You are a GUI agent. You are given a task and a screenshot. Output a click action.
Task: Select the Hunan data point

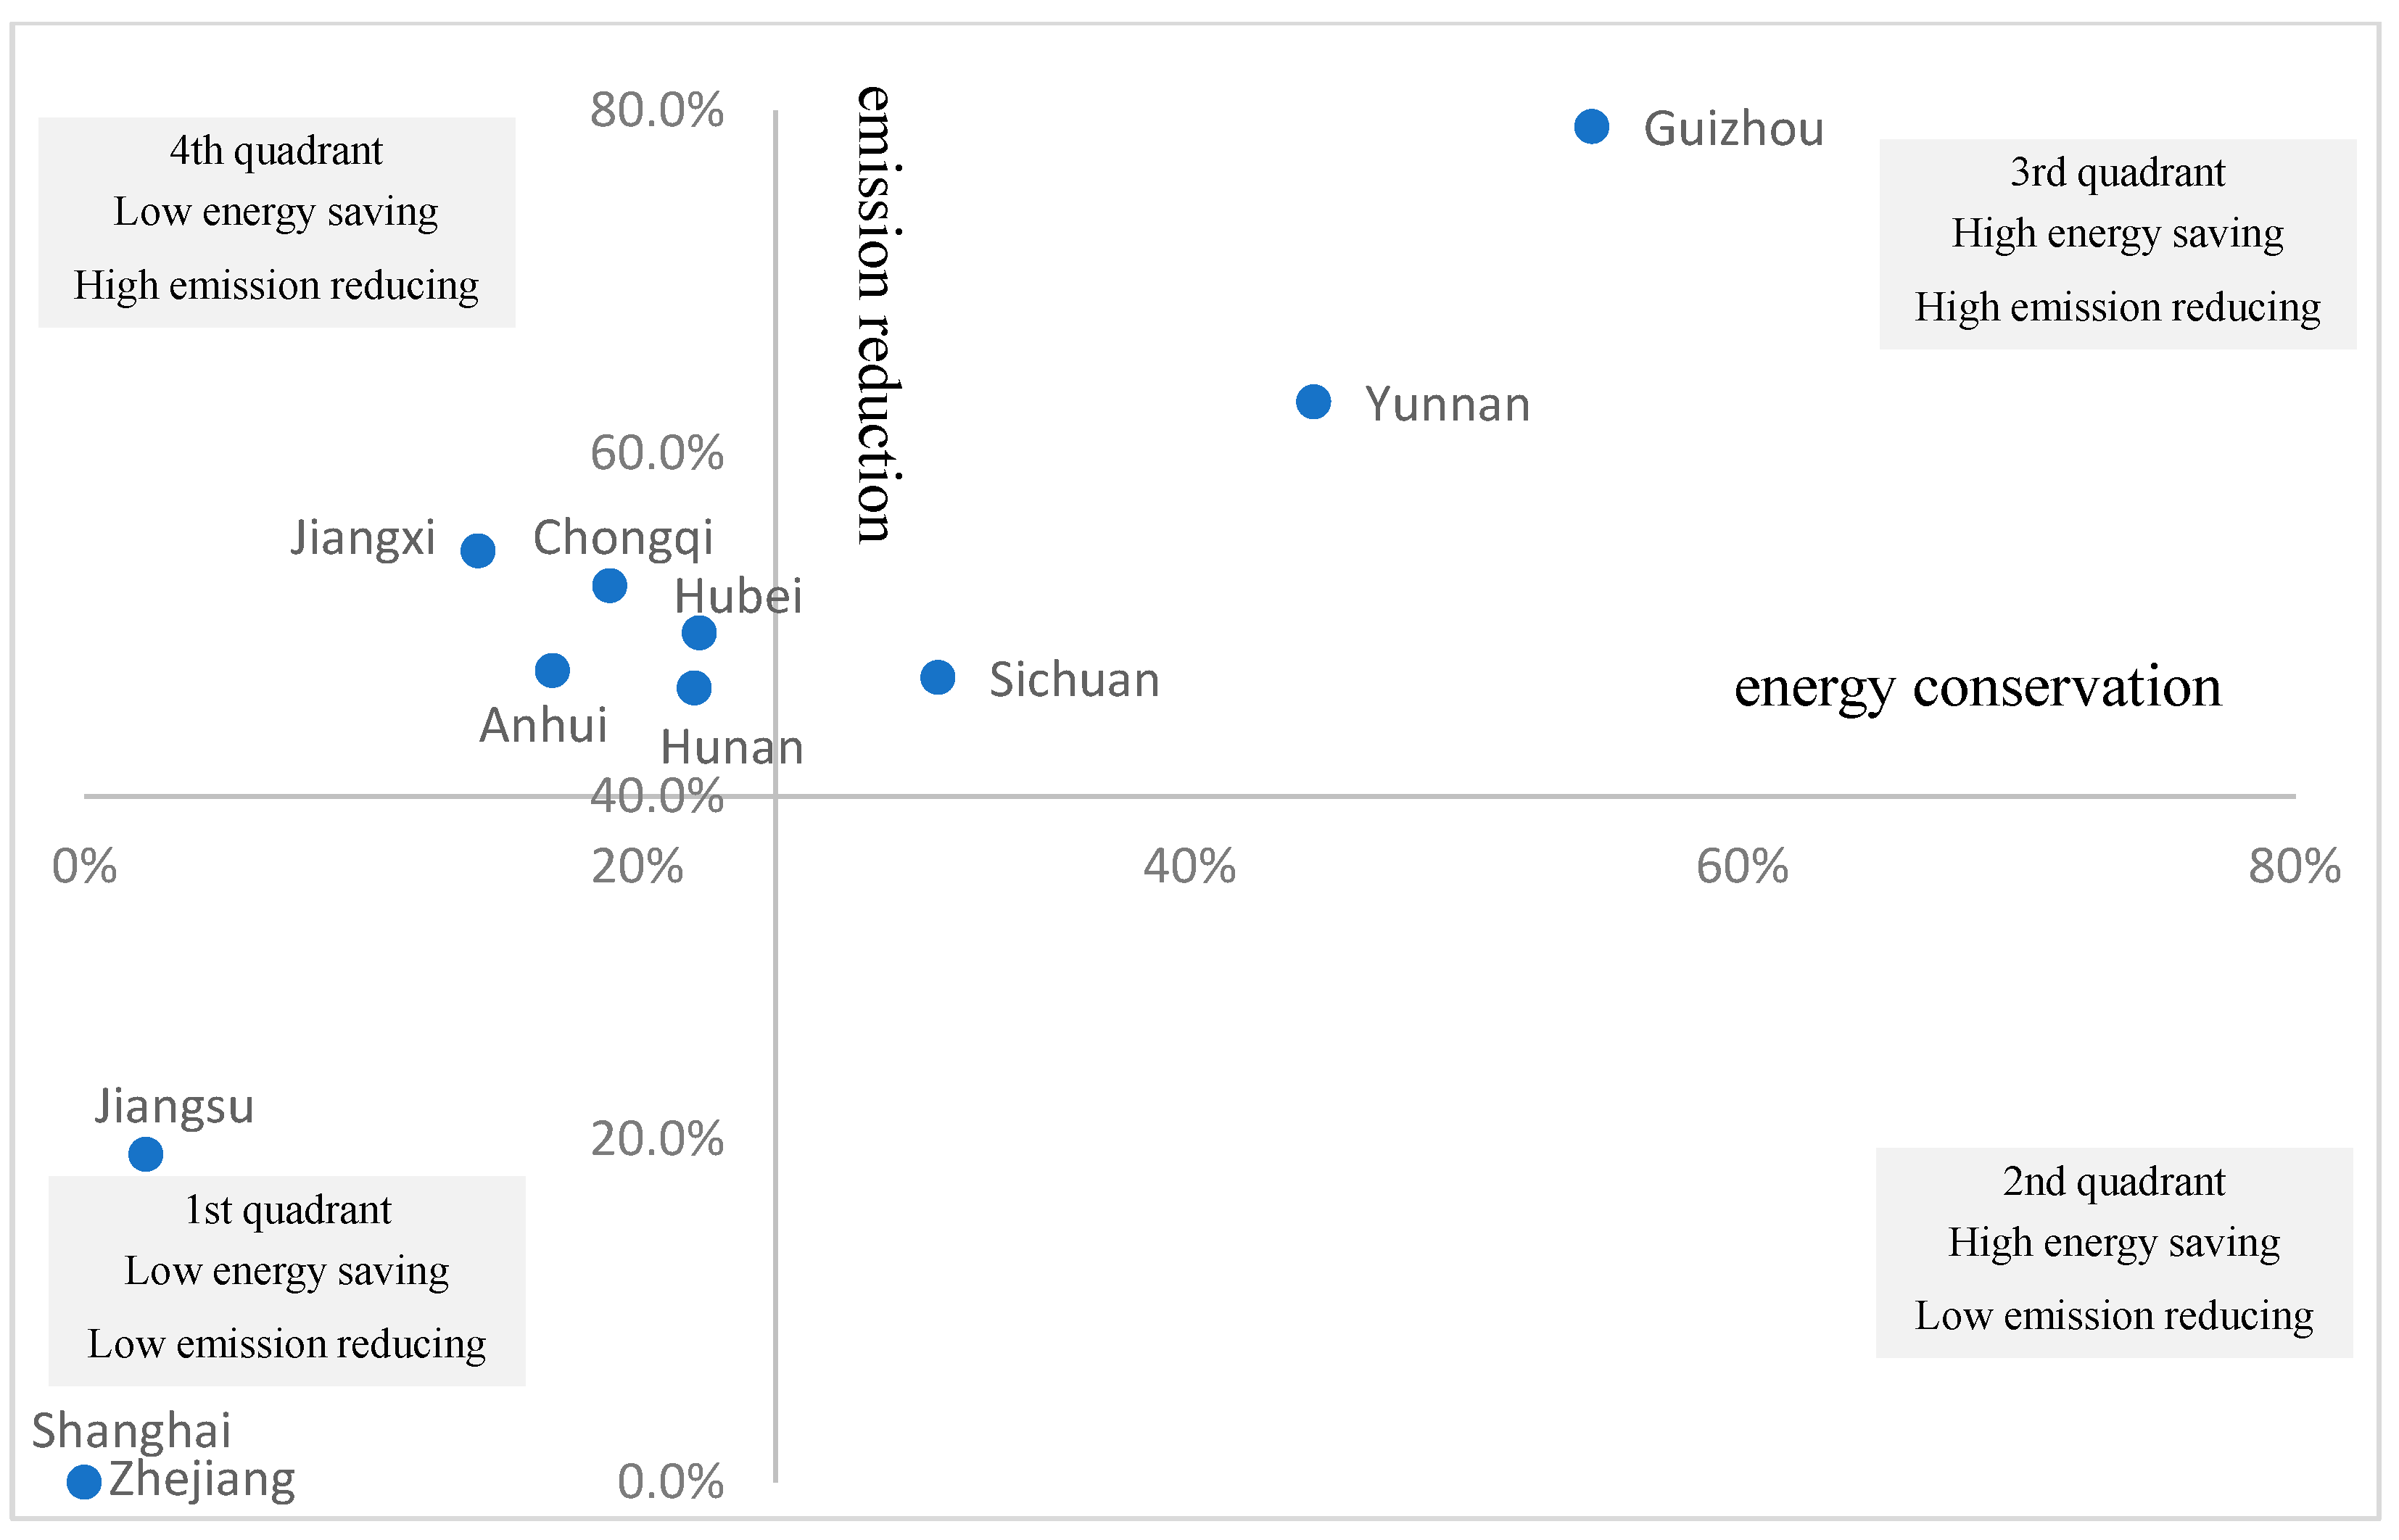694,687
